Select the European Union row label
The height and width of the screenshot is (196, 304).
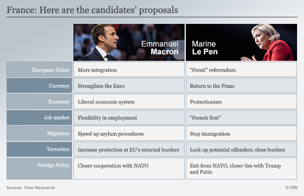pos(39,70)
